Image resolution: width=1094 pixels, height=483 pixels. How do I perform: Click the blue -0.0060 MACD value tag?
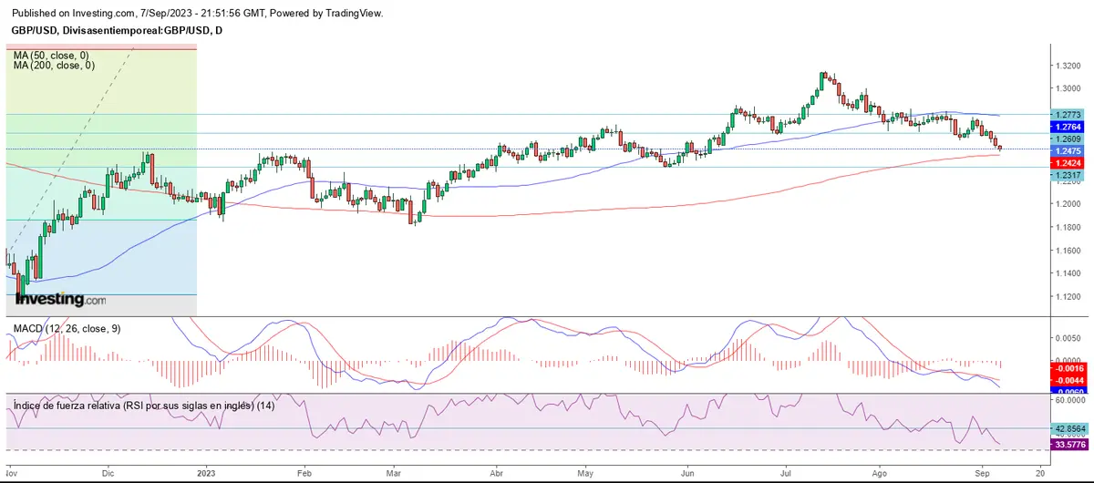1068,390
